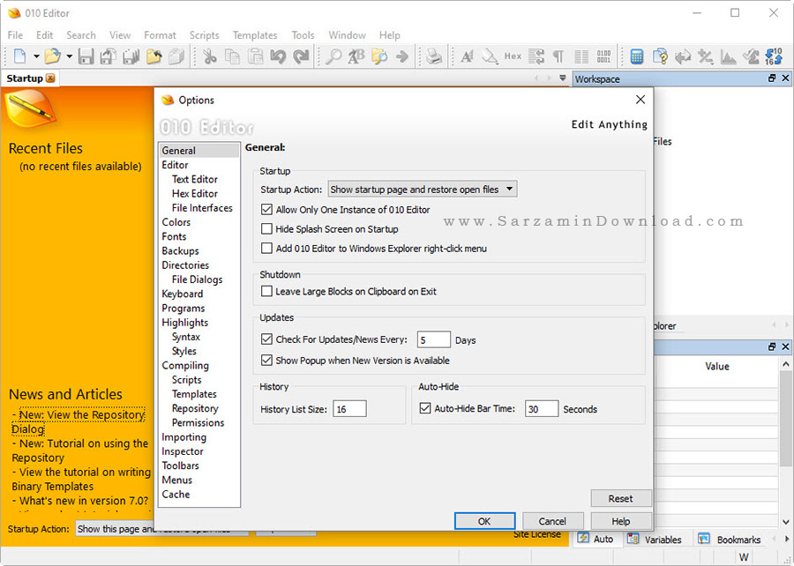Click the 10/16 base converter icon
This screenshot has height=566, width=794.
click(774, 56)
